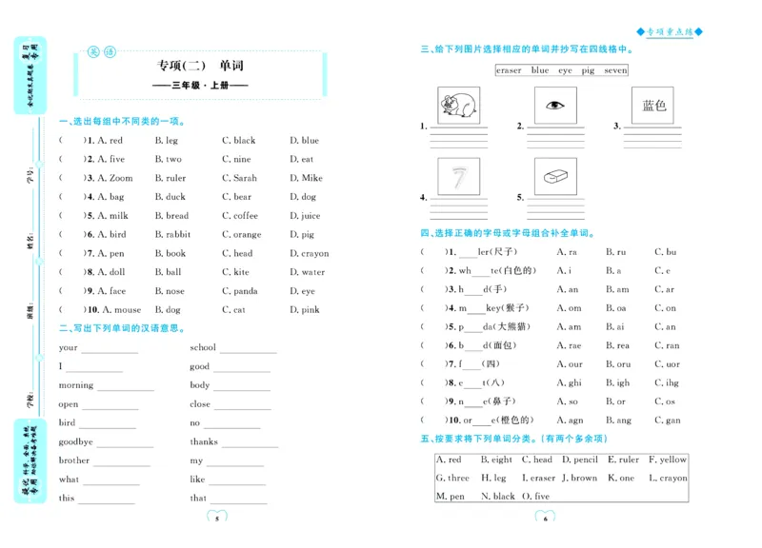
Task: Click the page number 5 marker
Action: (218, 518)
